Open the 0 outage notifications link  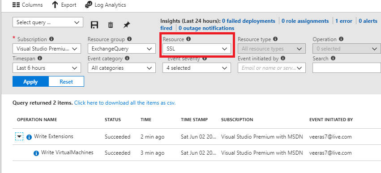click(x=206, y=28)
